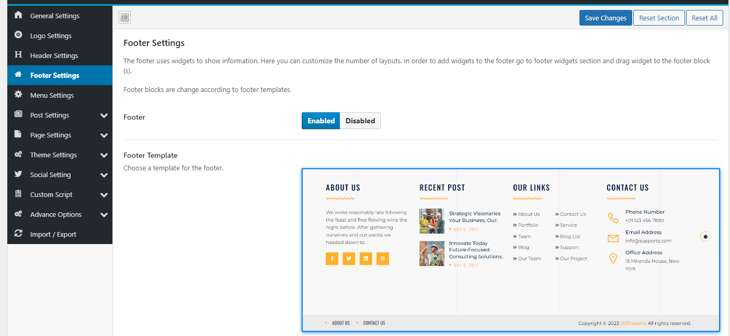Viewport: 730px width, 336px height.
Task: Click the Custom Script clipboard icon
Action: pos(18,194)
